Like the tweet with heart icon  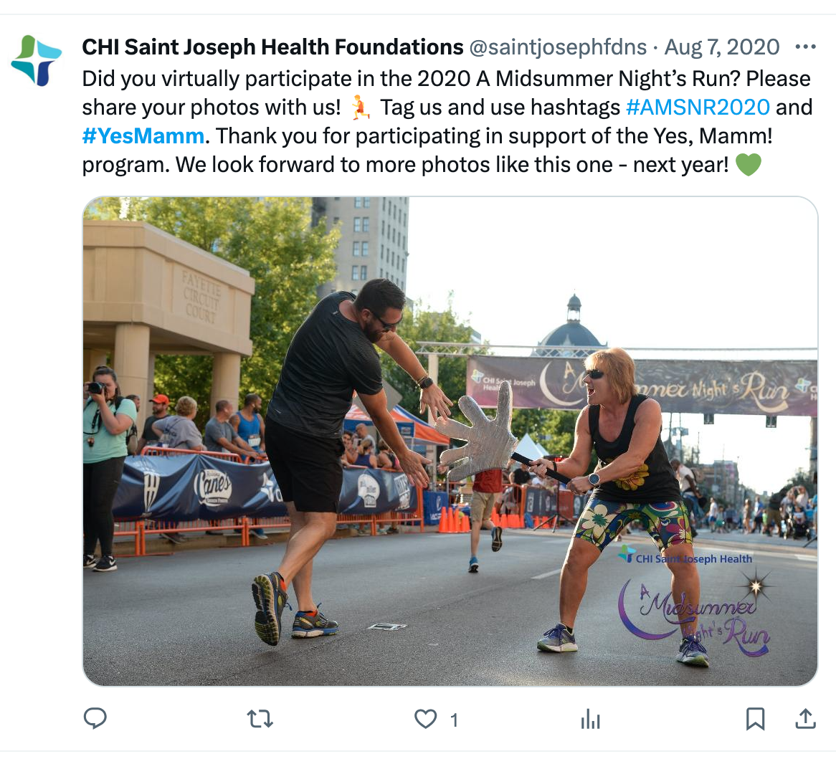(425, 720)
